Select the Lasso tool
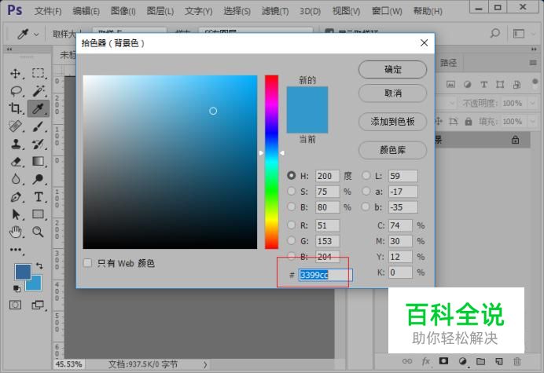544x373 pixels. point(16,91)
